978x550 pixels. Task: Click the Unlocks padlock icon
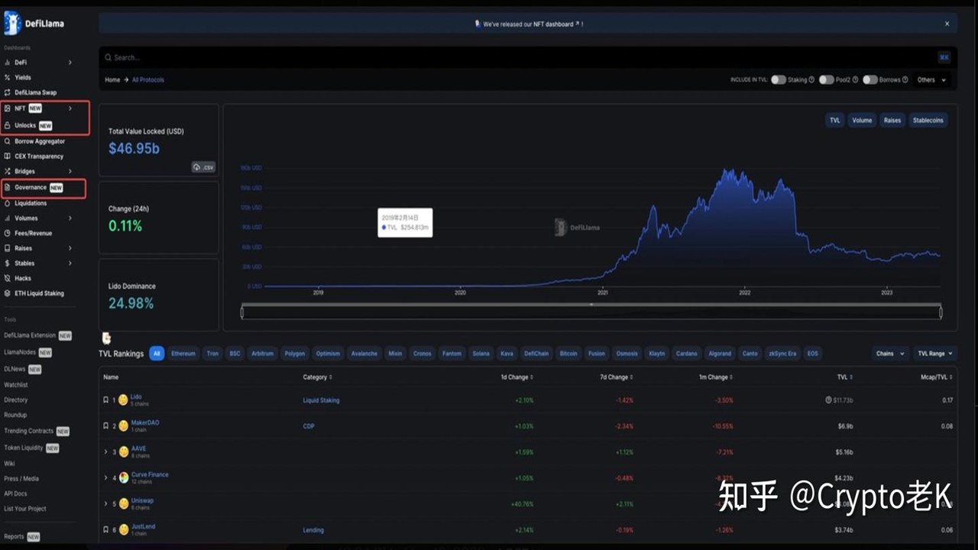7,125
